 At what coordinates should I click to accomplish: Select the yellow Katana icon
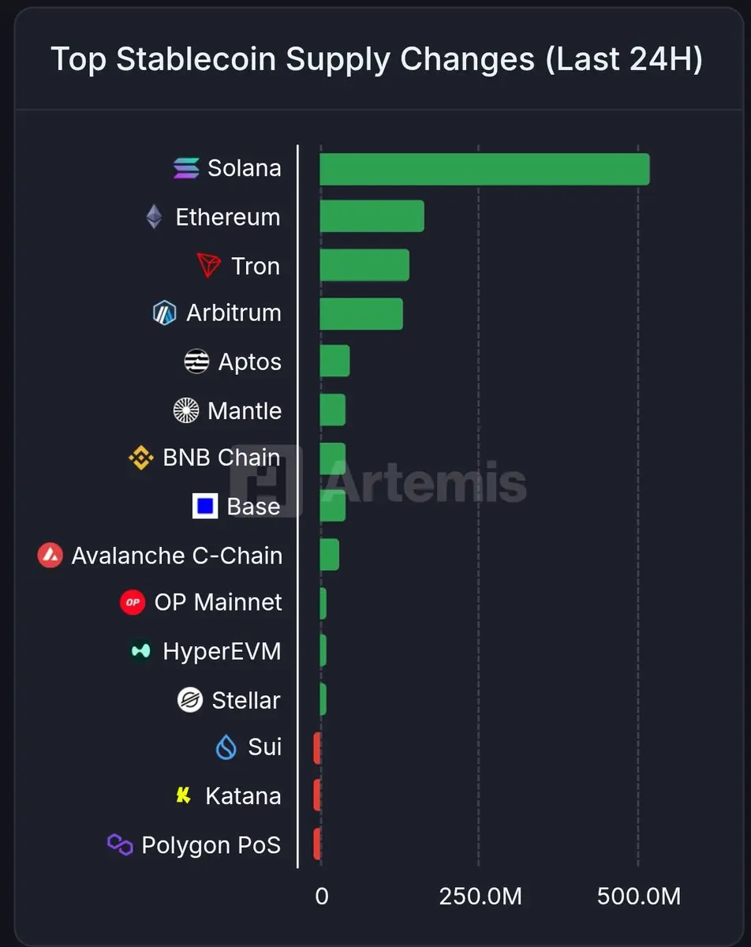[x=184, y=795]
